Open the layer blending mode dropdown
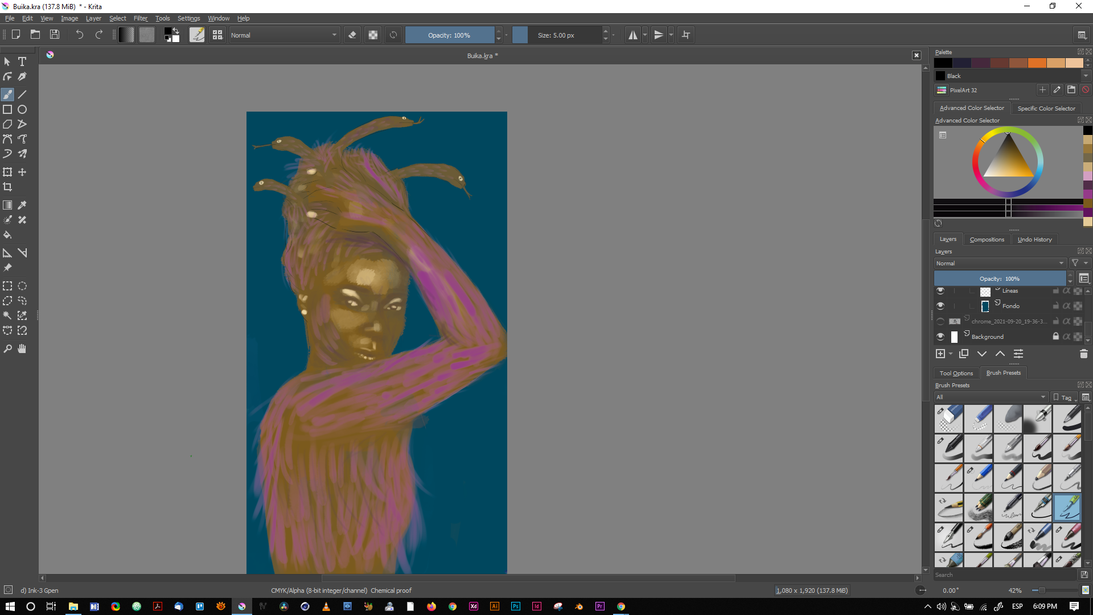 pyautogui.click(x=1000, y=263)
